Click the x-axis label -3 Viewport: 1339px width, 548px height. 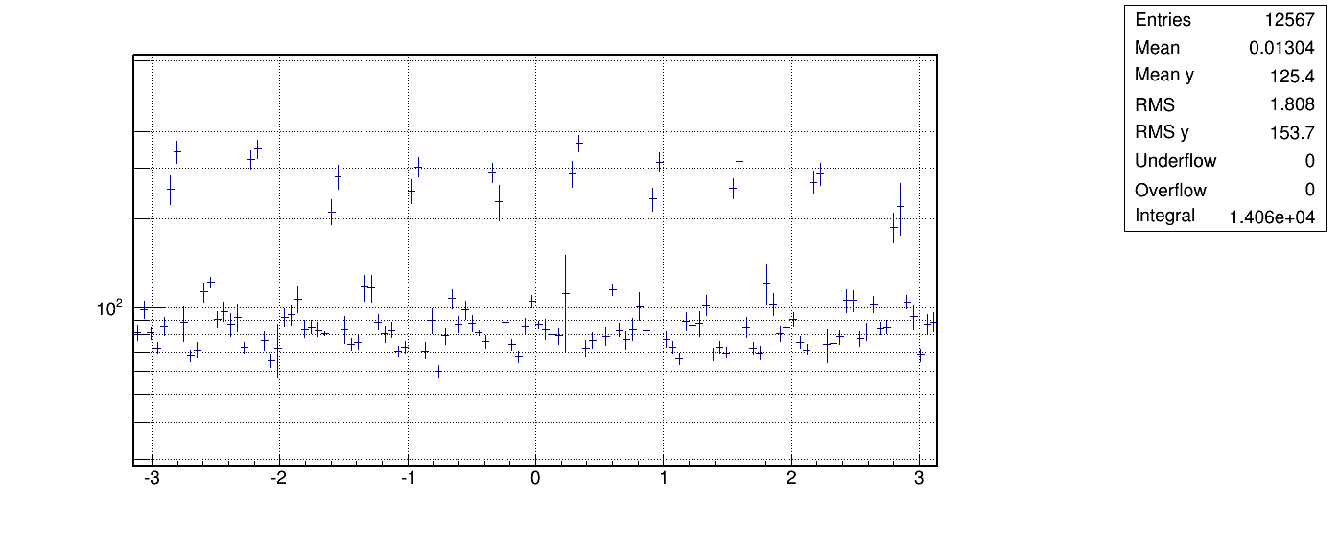tap(151, 478)
